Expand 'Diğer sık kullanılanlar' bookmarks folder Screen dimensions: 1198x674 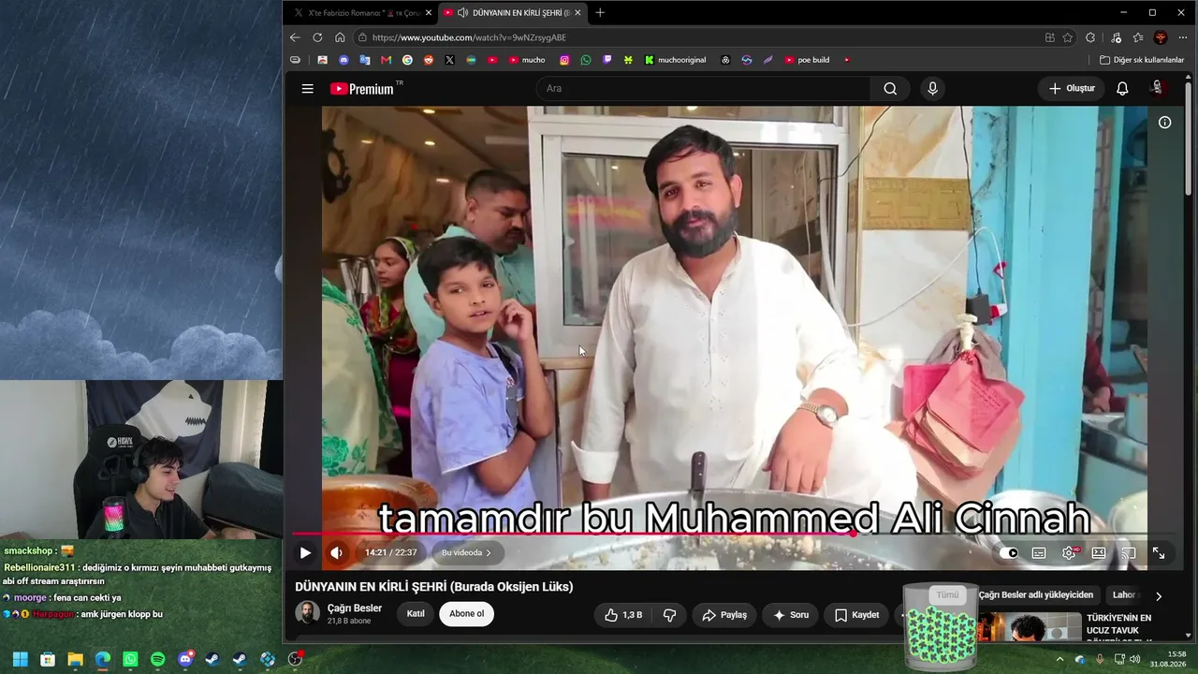1142,60
